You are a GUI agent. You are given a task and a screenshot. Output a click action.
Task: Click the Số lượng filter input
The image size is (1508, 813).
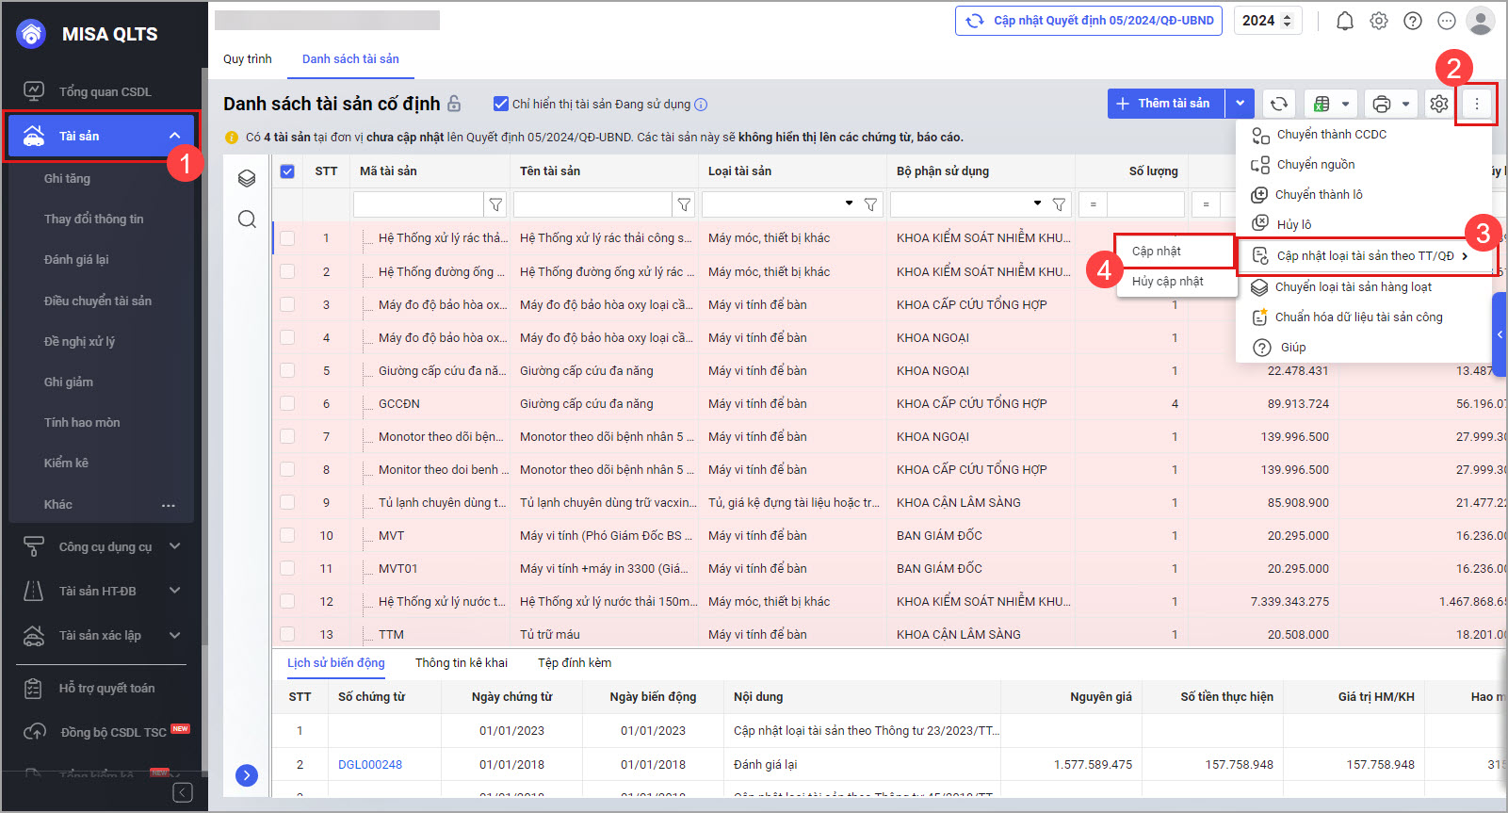pyautogui.click(x=1145, y=204)
